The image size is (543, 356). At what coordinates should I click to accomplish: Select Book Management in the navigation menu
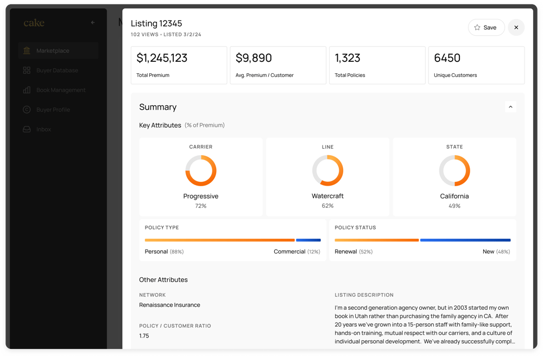(x=61, y=90)
